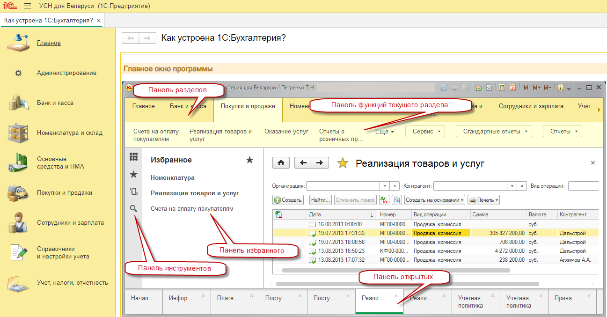Close the 'Как устроена 1С:Бухгалтерия?' tab
607x317 pixels.
pyautogui.click(x=98, y=21)
